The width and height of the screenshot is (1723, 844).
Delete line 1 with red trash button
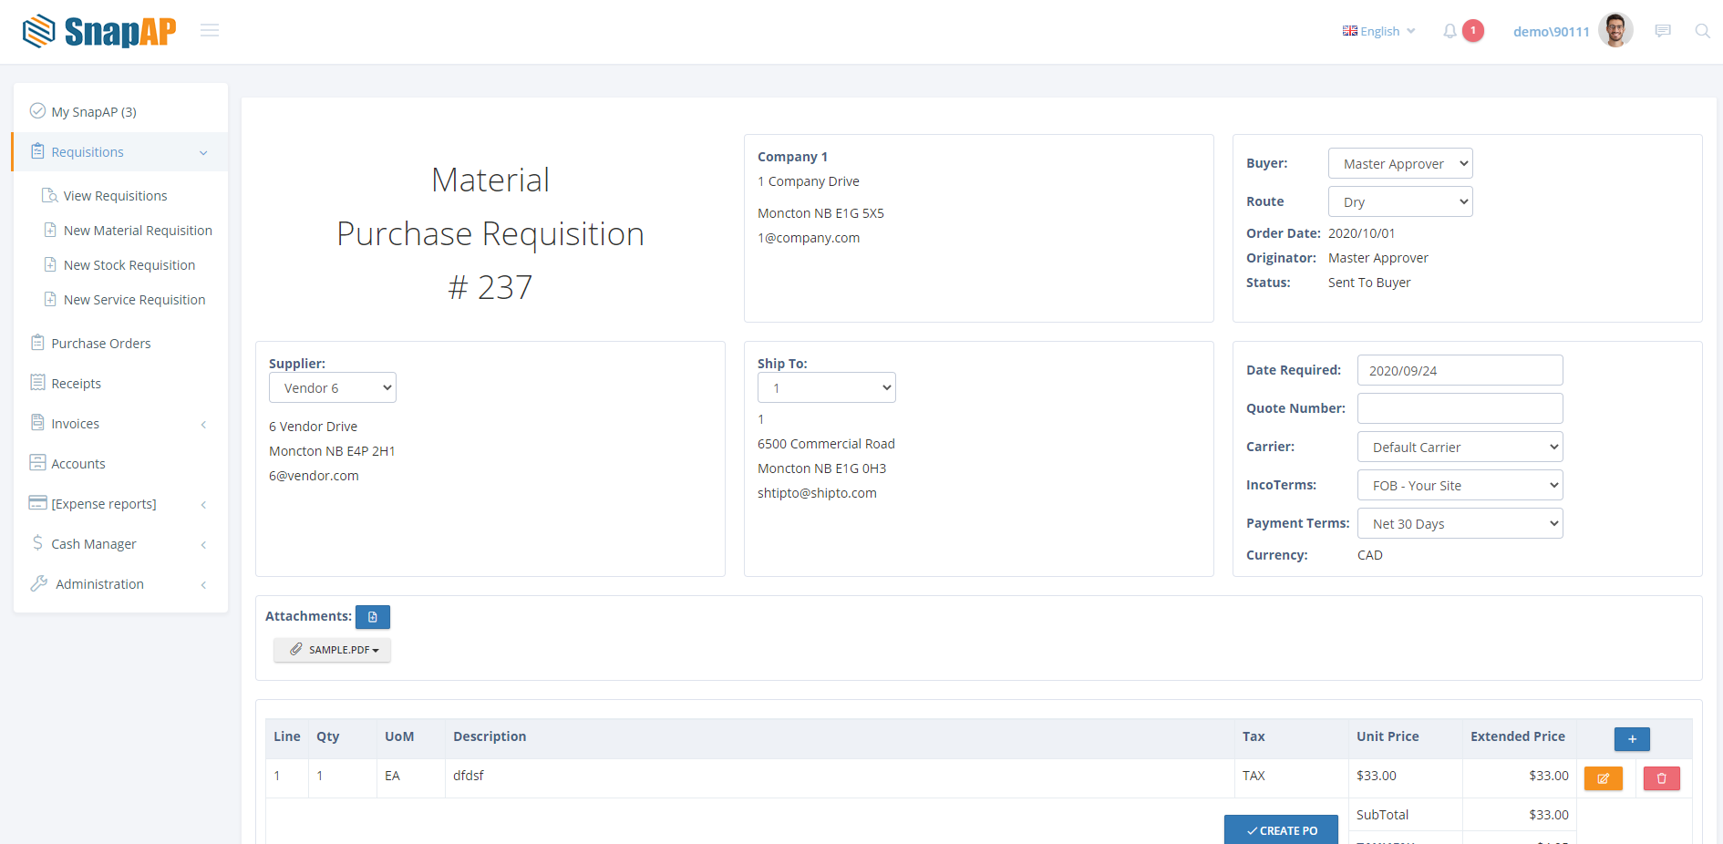tap(1661, 778)
